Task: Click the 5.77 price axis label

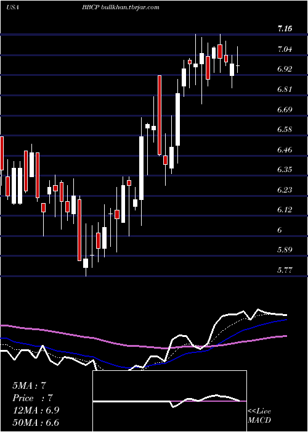Action: (285, 270)
